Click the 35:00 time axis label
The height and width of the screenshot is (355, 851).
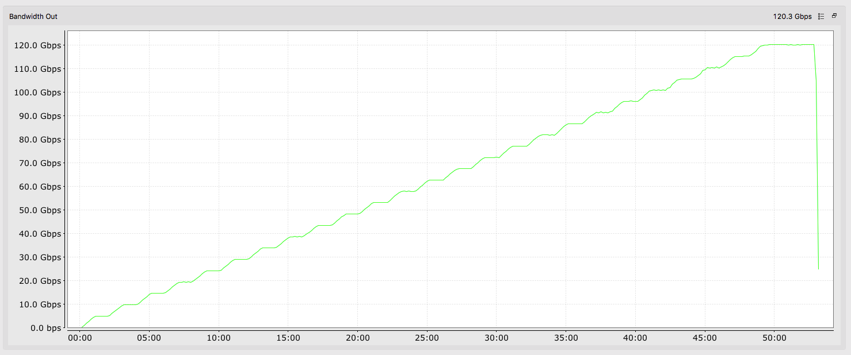click(566, 338)
